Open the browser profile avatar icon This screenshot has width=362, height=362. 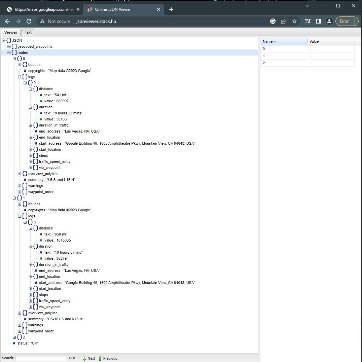pyautogui.click(x=329, y=21)
